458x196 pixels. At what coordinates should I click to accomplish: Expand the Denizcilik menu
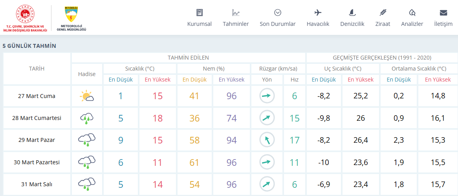[x=352, y=18]
